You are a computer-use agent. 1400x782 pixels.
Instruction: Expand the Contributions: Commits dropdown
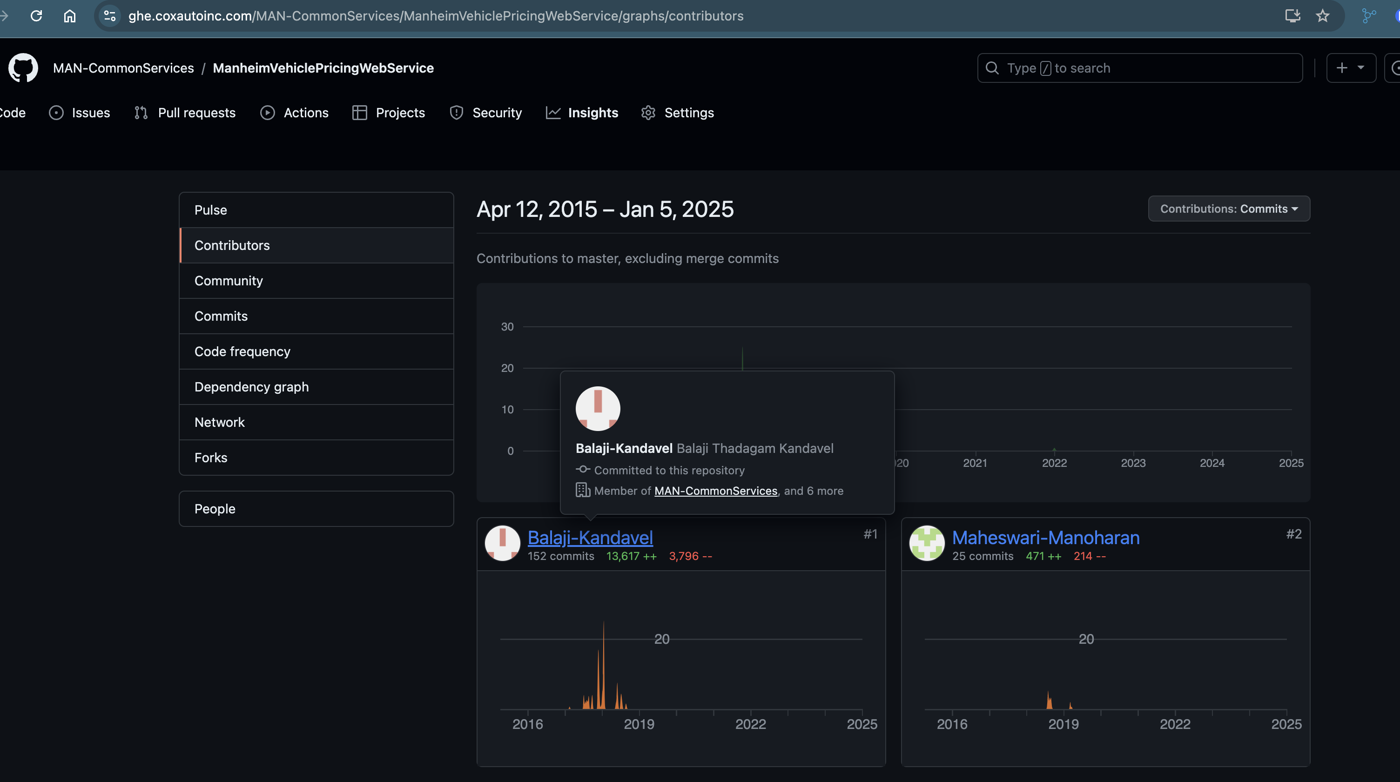(1229, 209)
